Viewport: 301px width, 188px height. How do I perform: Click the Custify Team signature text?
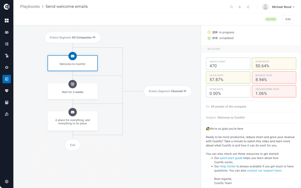click(223, 183)
